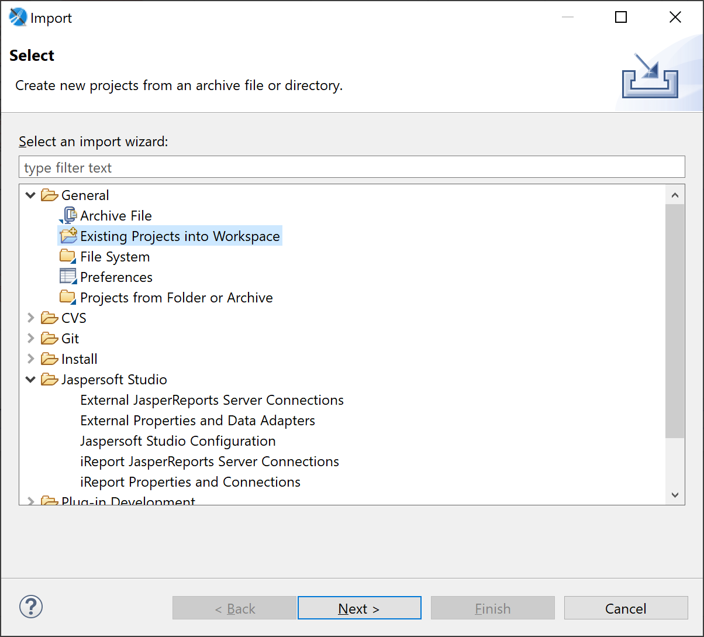Viewport: 704px width, 637px height.
Task: Click the import wizard banner graphic
Action: [650, 75]
